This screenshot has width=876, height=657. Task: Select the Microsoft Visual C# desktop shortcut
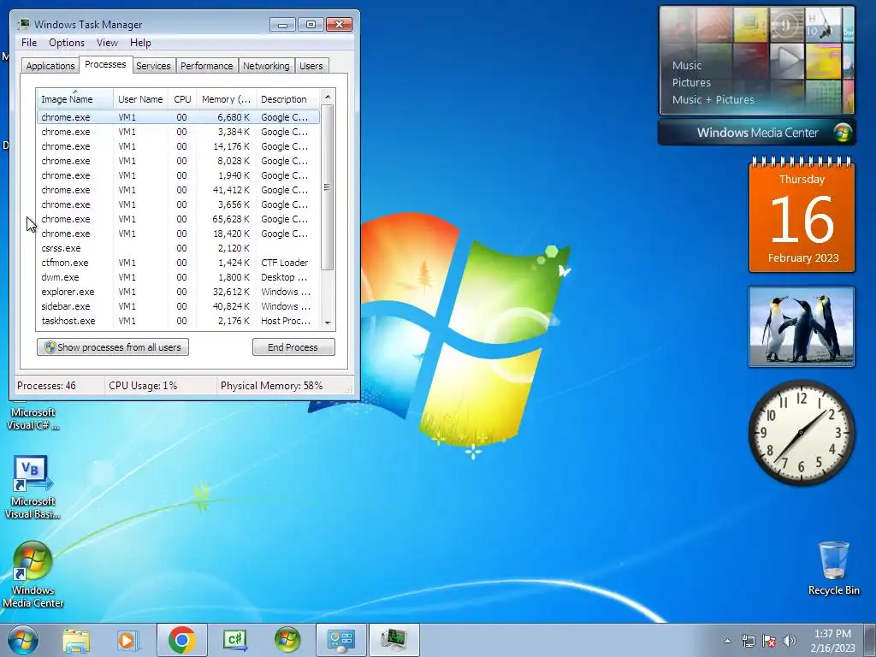[x=33, y=417]
